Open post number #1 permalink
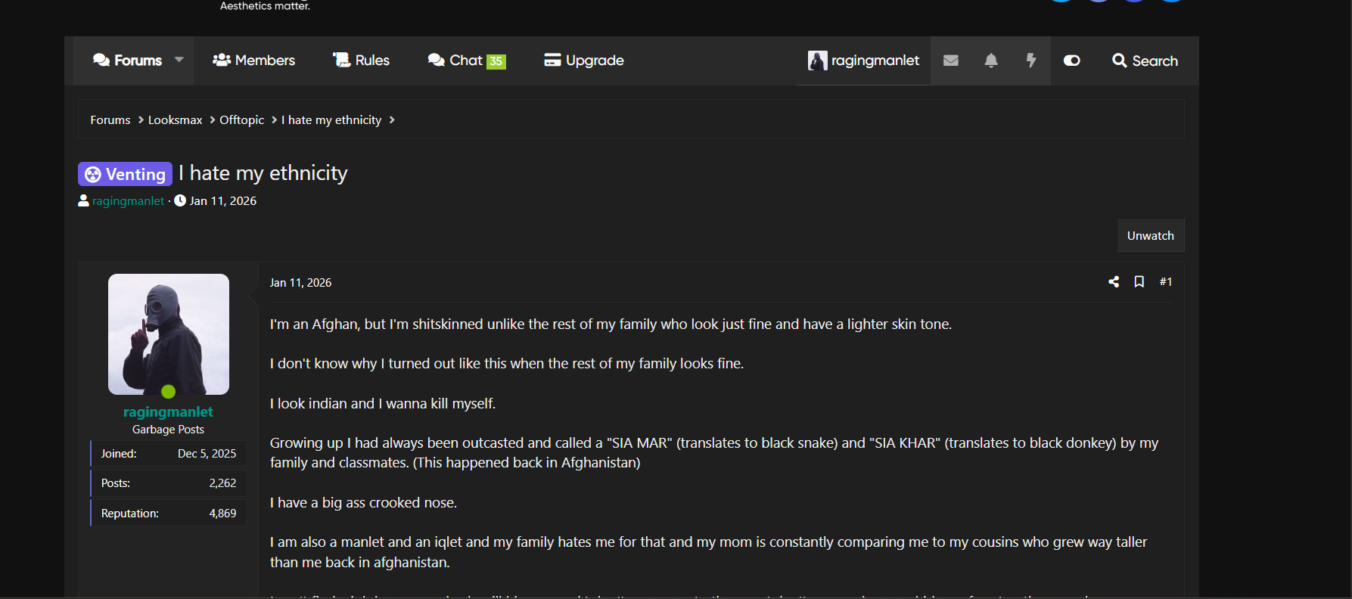 pos(1166,282)
